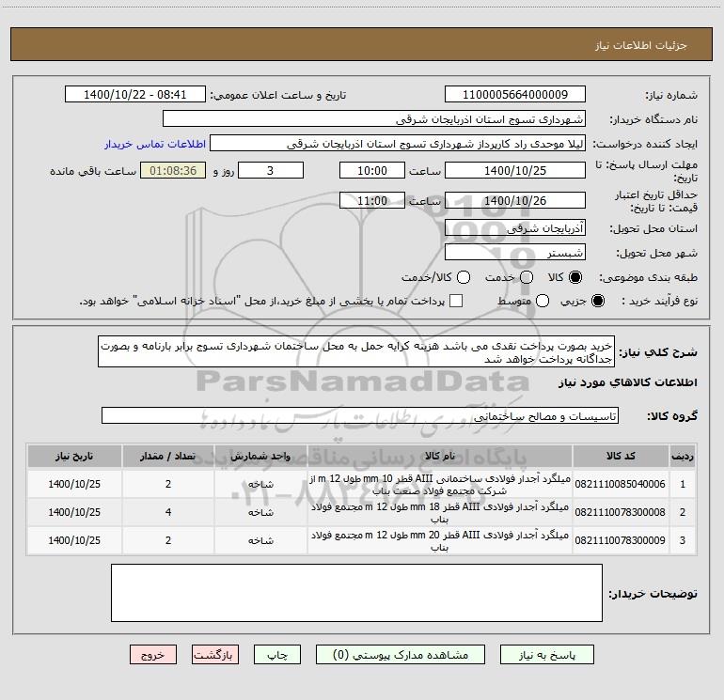Viewport: 724px width, 700px height.
Task: Click the بازگشت back button
Action: point(215,655)
